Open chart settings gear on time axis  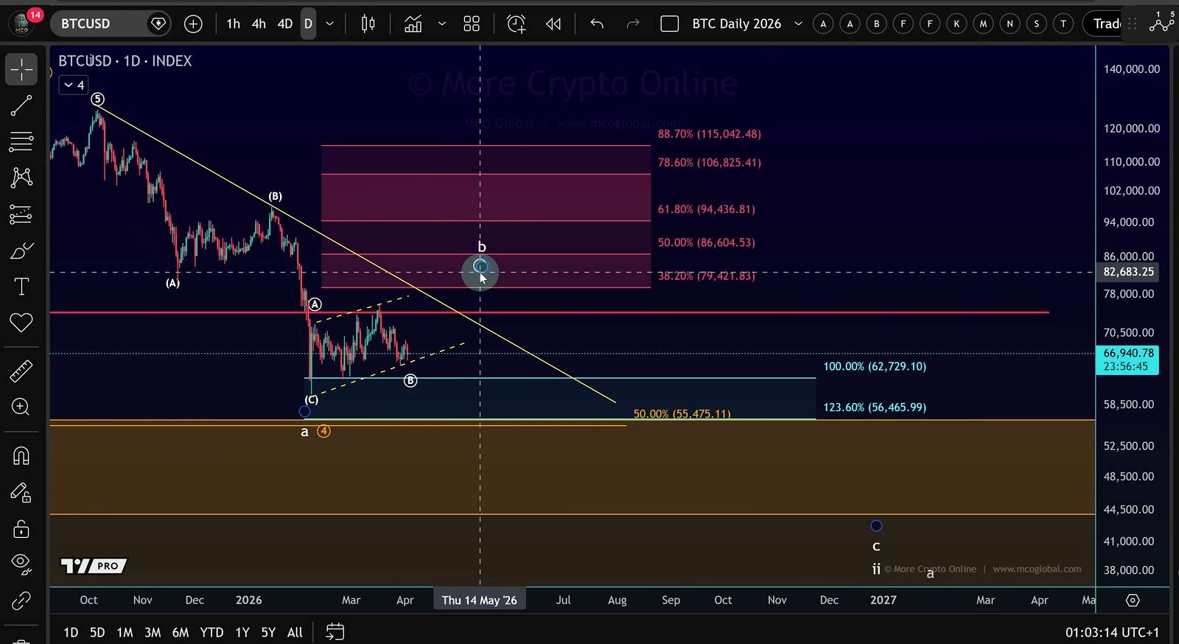point(1133,601)
